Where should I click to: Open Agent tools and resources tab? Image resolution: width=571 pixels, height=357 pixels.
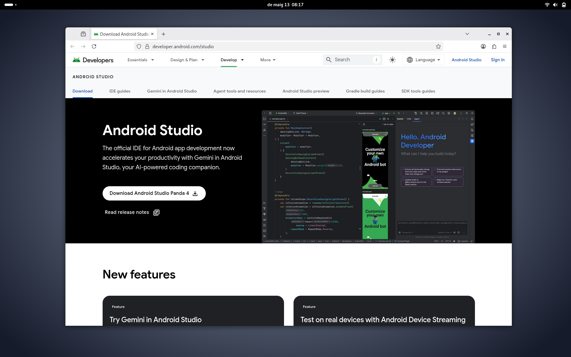click(x=240, y=91)
